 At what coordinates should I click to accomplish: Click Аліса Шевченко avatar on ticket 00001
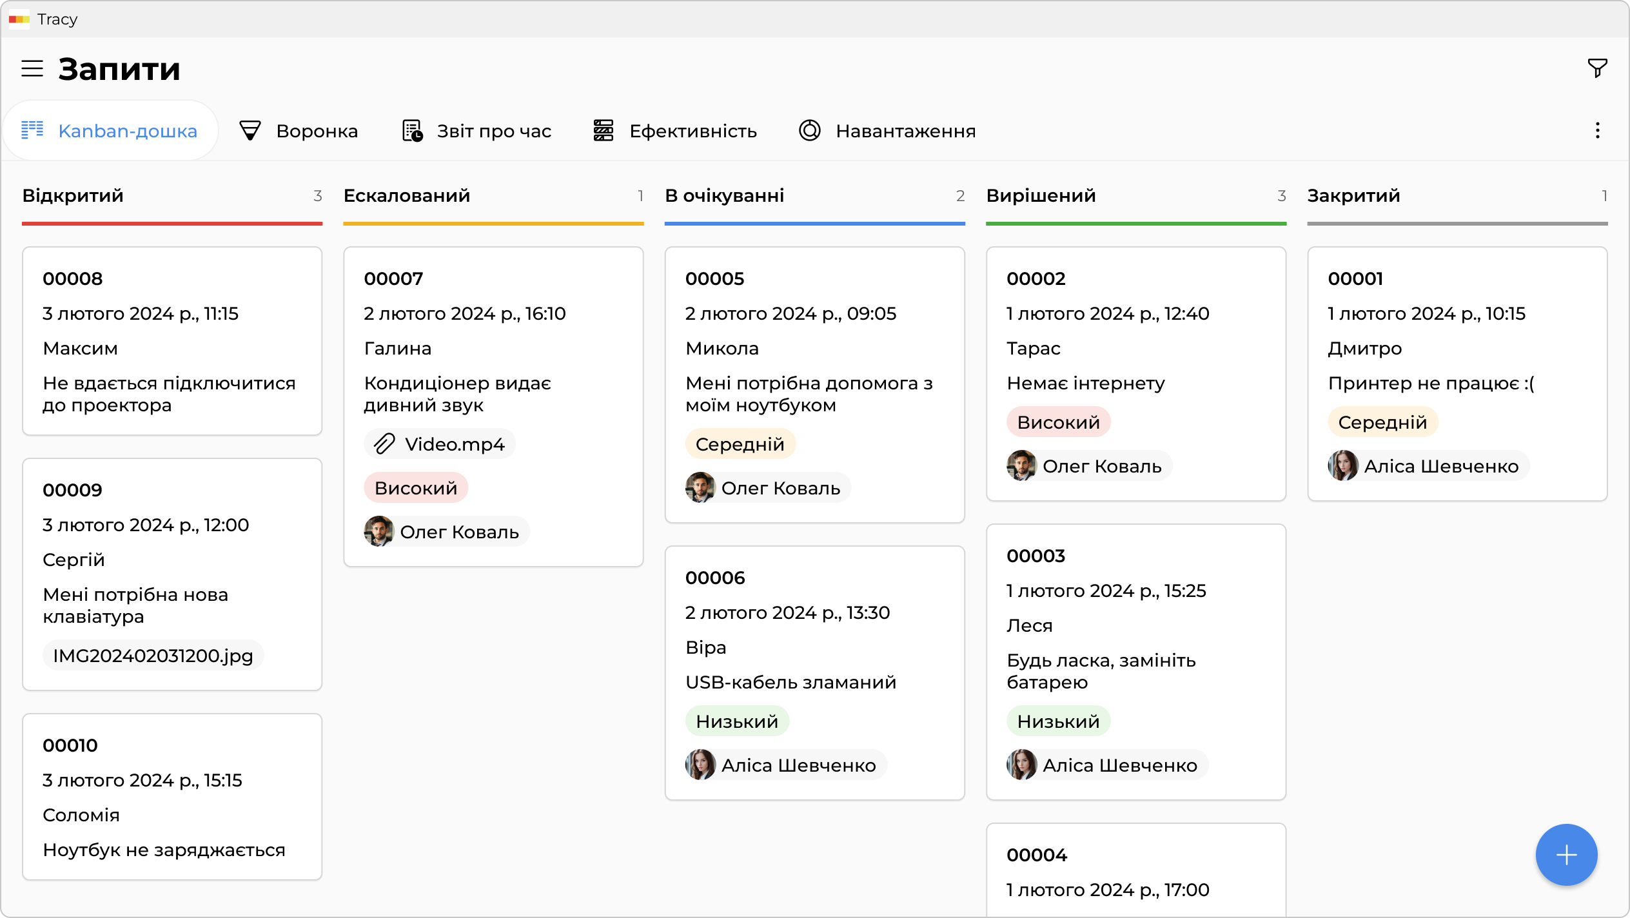(x=1343, y=465)
